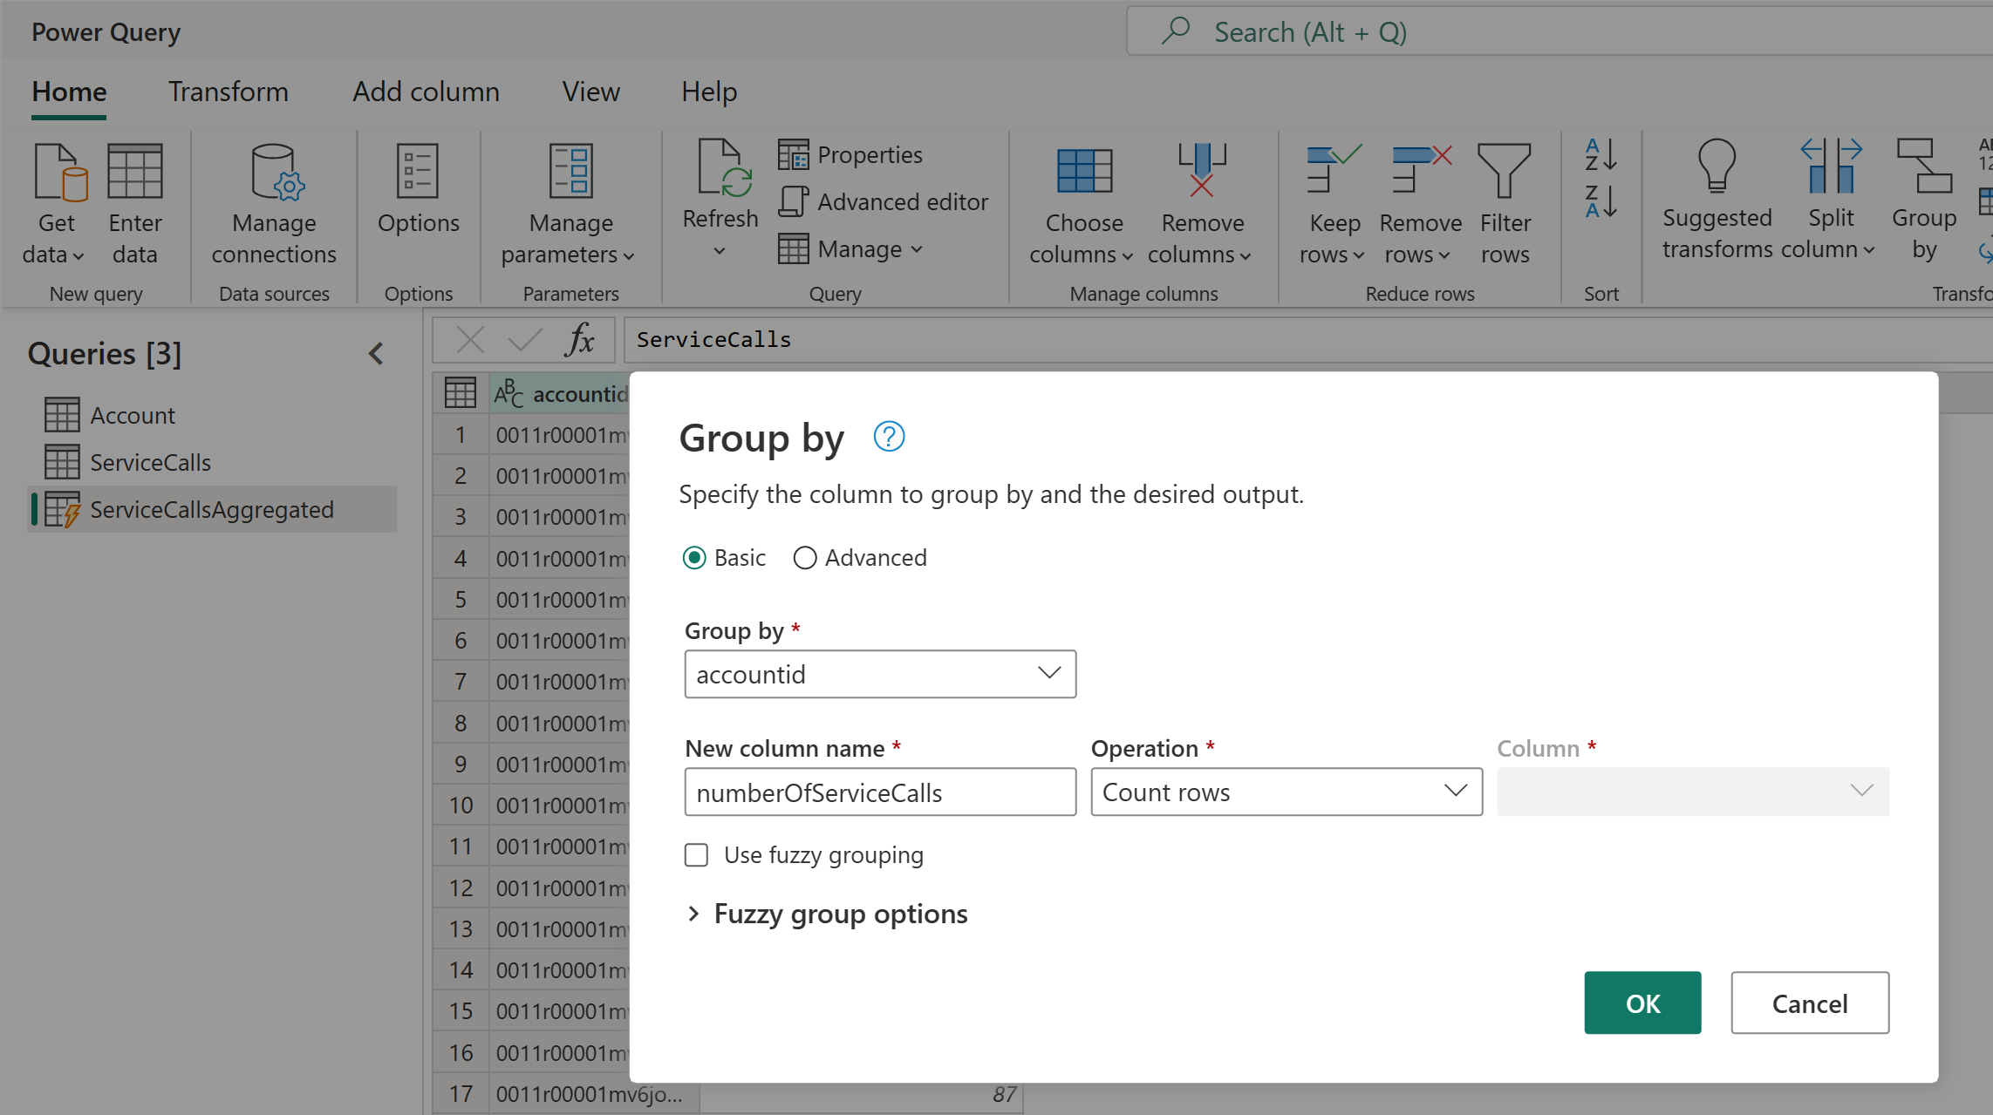Click the Enter data table icon
This screenshot has width=1993, height=1115.
pos(134,172)
